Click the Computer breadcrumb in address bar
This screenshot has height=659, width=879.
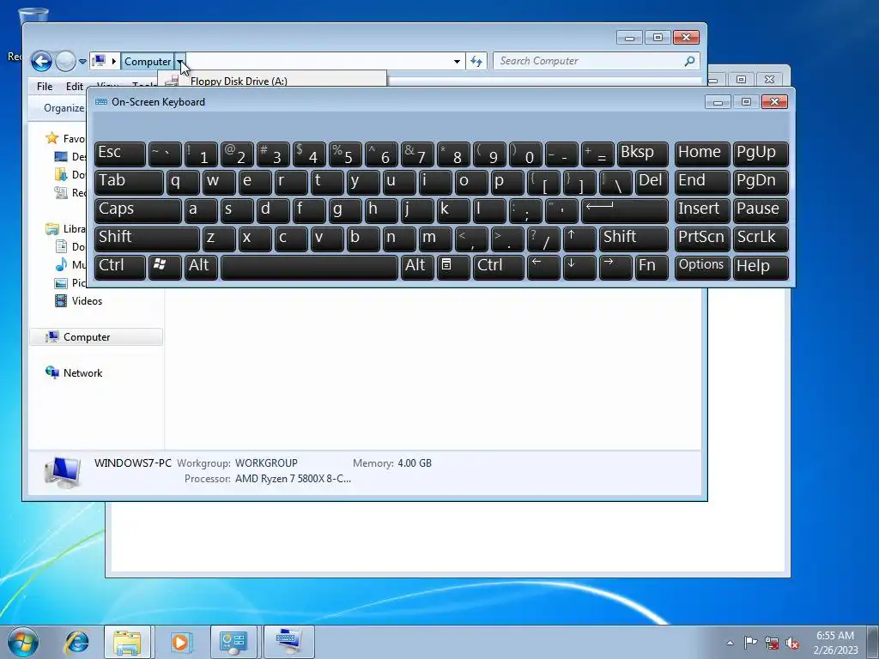148,62
